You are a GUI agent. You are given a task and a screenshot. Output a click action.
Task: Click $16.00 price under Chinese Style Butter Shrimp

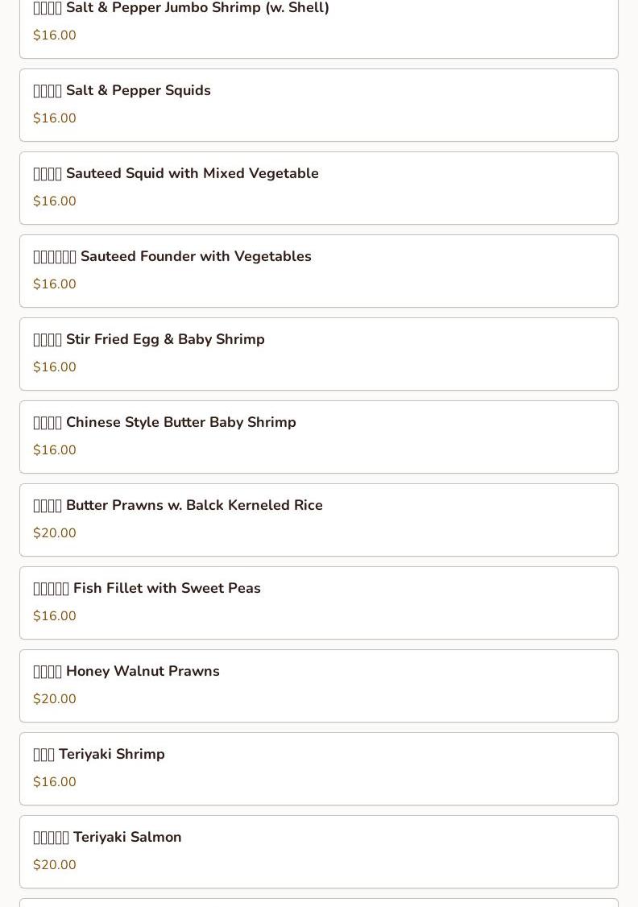click(x=55, y=450)
